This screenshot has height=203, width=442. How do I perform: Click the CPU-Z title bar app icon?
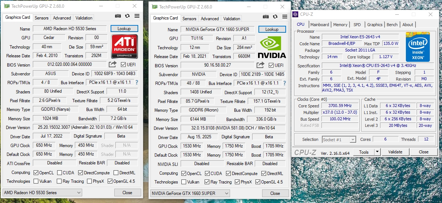click(x=295, y=14)
